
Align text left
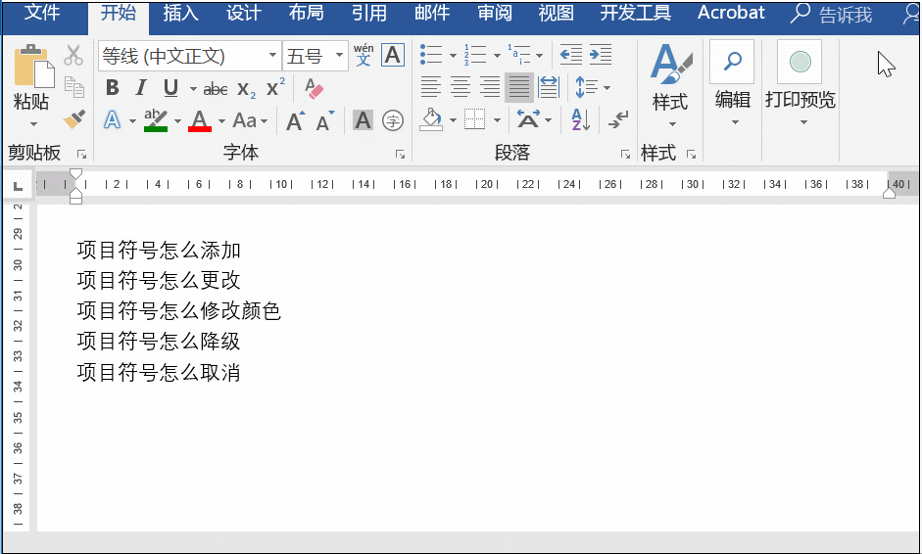[x=431, y=87]
